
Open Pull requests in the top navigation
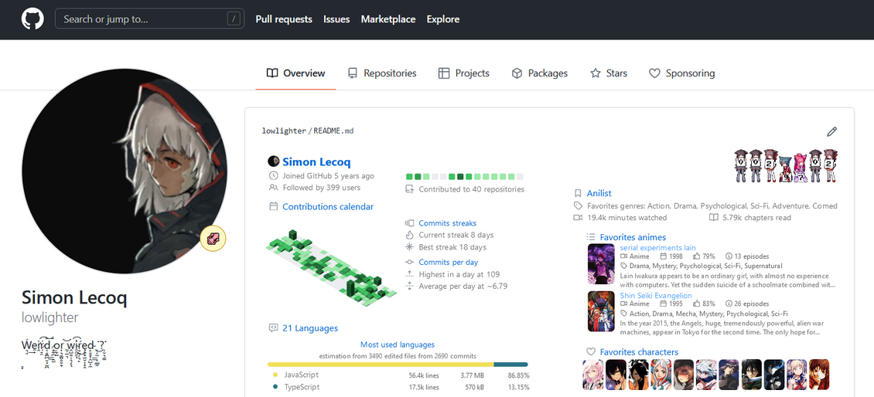284,19
